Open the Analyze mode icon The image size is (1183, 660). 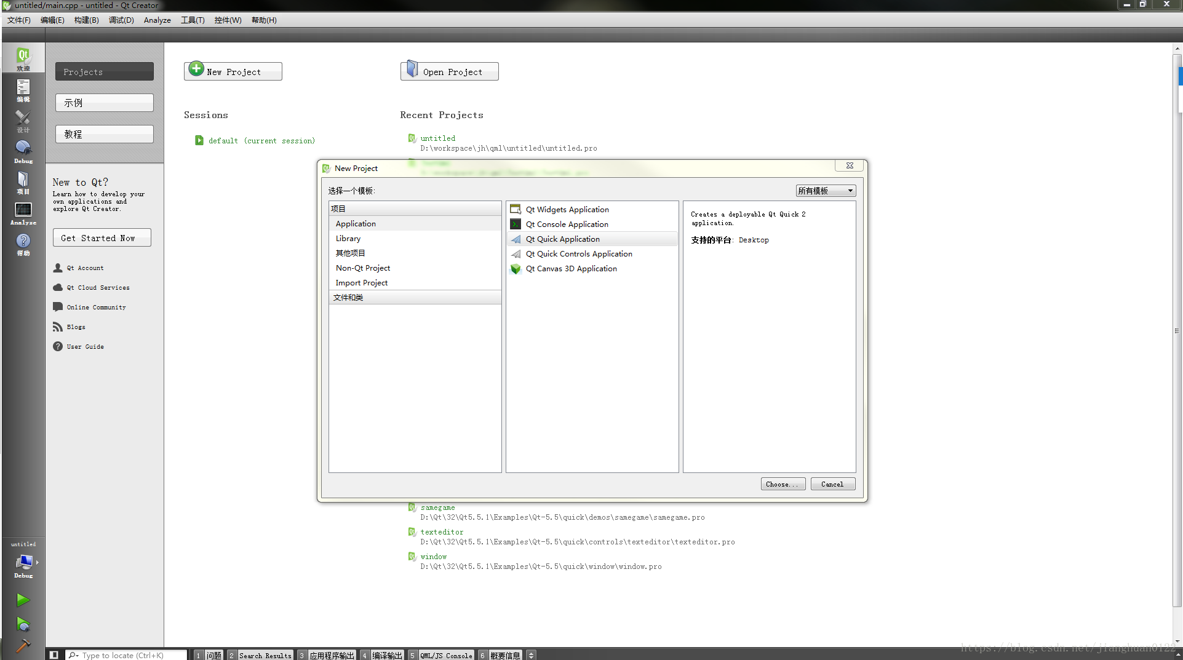click(23, 213)
